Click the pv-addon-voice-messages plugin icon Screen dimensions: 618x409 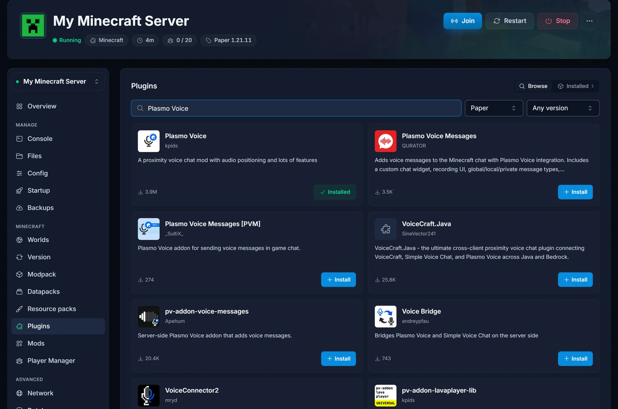click(x=149, y=317)
